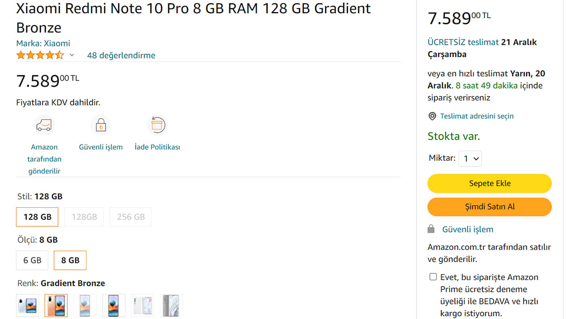Pick the last gray phone color thumbnail
The width and height of the screenshot is (567, 319).
(171, 305)
